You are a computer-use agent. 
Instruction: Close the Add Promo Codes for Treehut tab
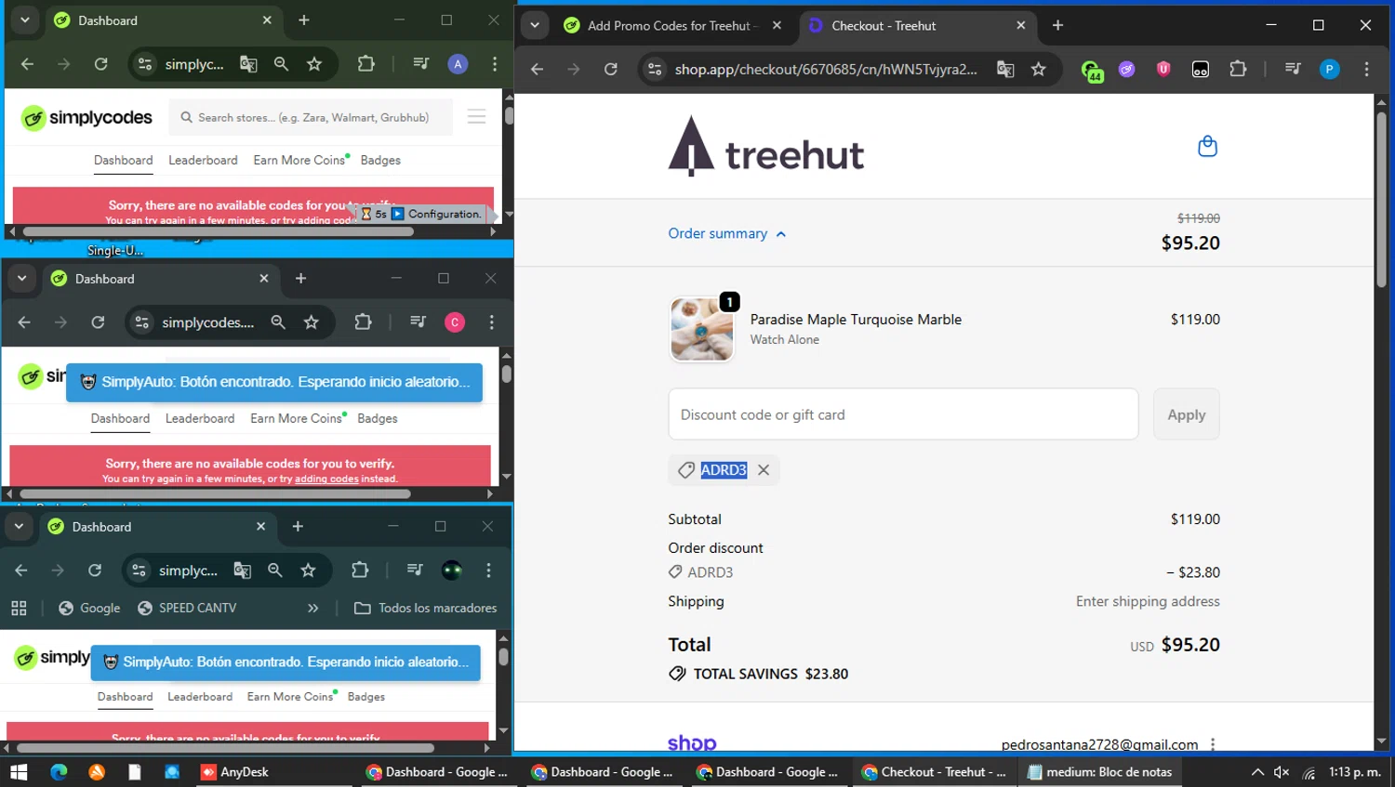777,26
